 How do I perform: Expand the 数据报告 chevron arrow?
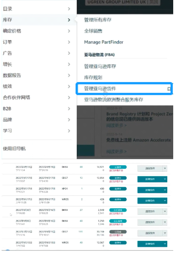coord(69,75)
